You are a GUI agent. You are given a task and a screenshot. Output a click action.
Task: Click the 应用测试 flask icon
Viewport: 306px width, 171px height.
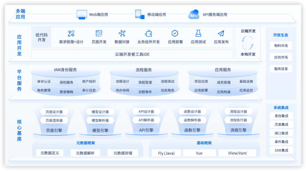(198, 33)
